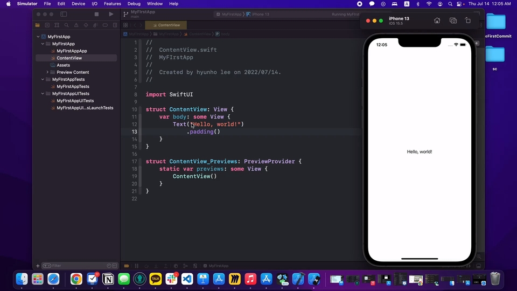Open environment overrides in debug bar
The height and width of the screenshot is (291, 517).
pos(195,266)
